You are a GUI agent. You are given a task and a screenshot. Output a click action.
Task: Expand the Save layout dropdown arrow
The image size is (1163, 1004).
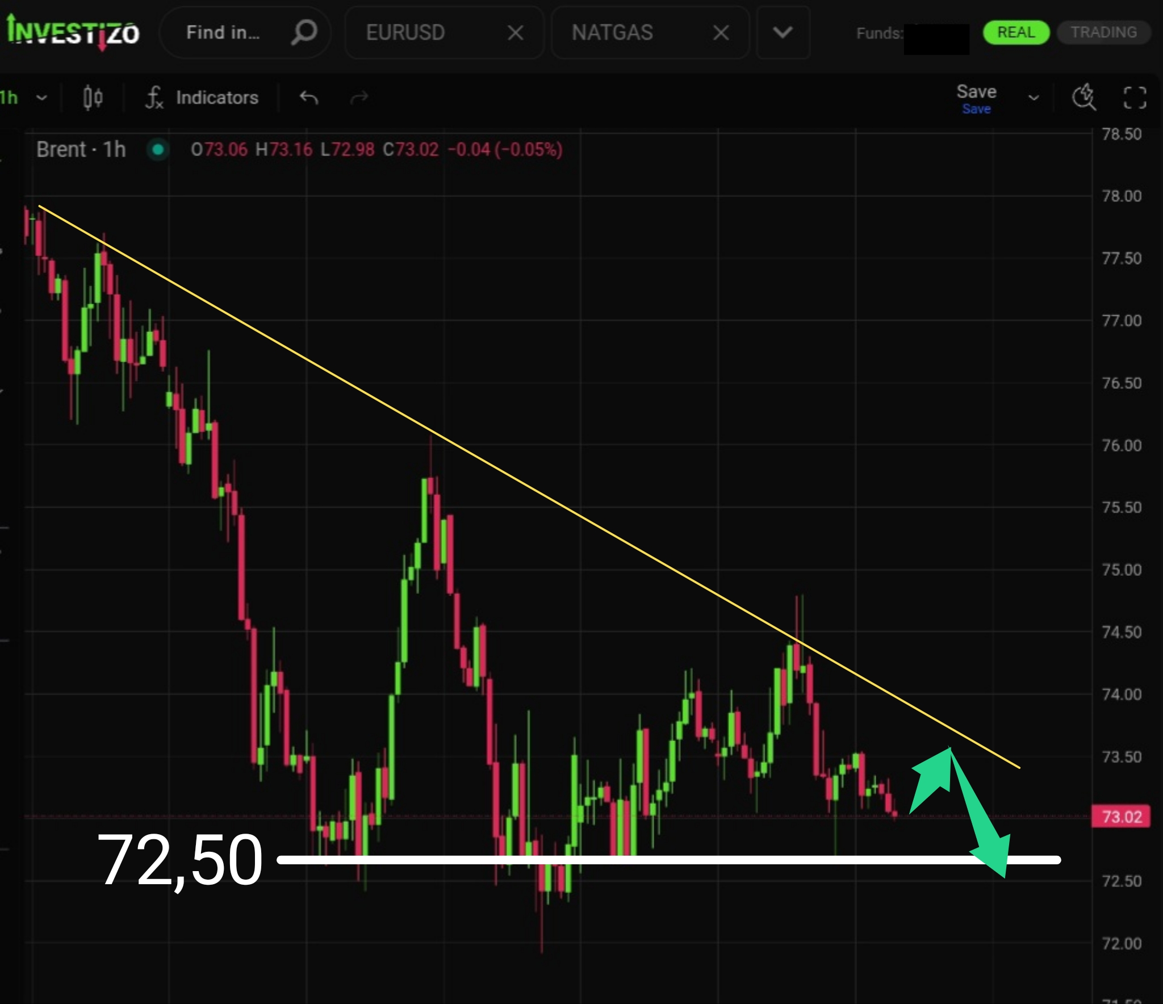pyautogui.click(x=1034, y=98)
